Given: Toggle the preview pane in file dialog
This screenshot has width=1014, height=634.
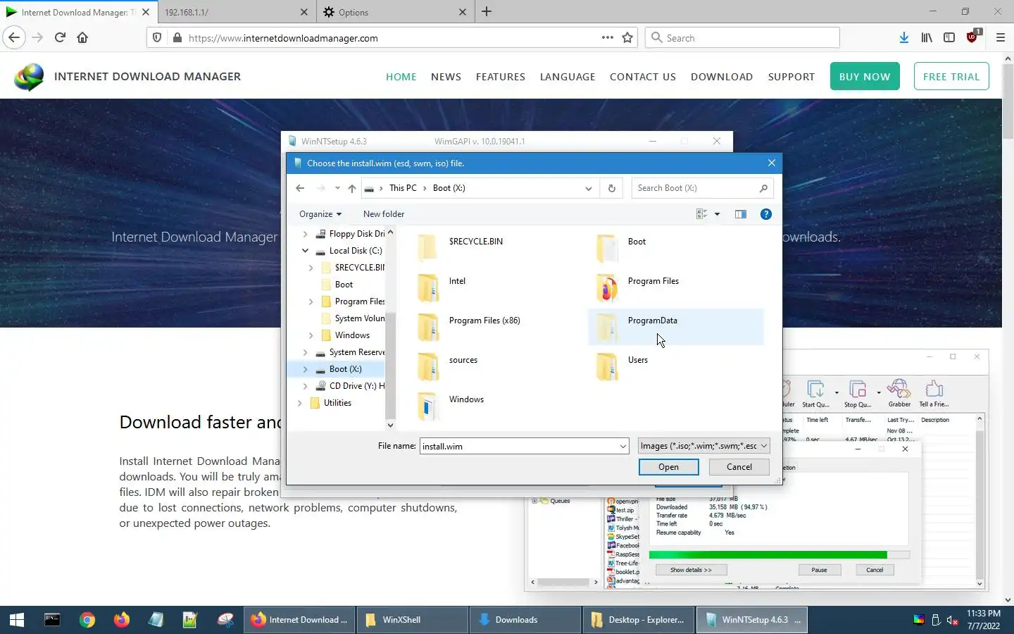Looking at the screenshot, I should (740, 214).
